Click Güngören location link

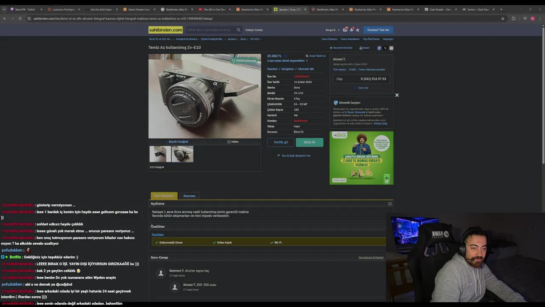click(287, 69)
